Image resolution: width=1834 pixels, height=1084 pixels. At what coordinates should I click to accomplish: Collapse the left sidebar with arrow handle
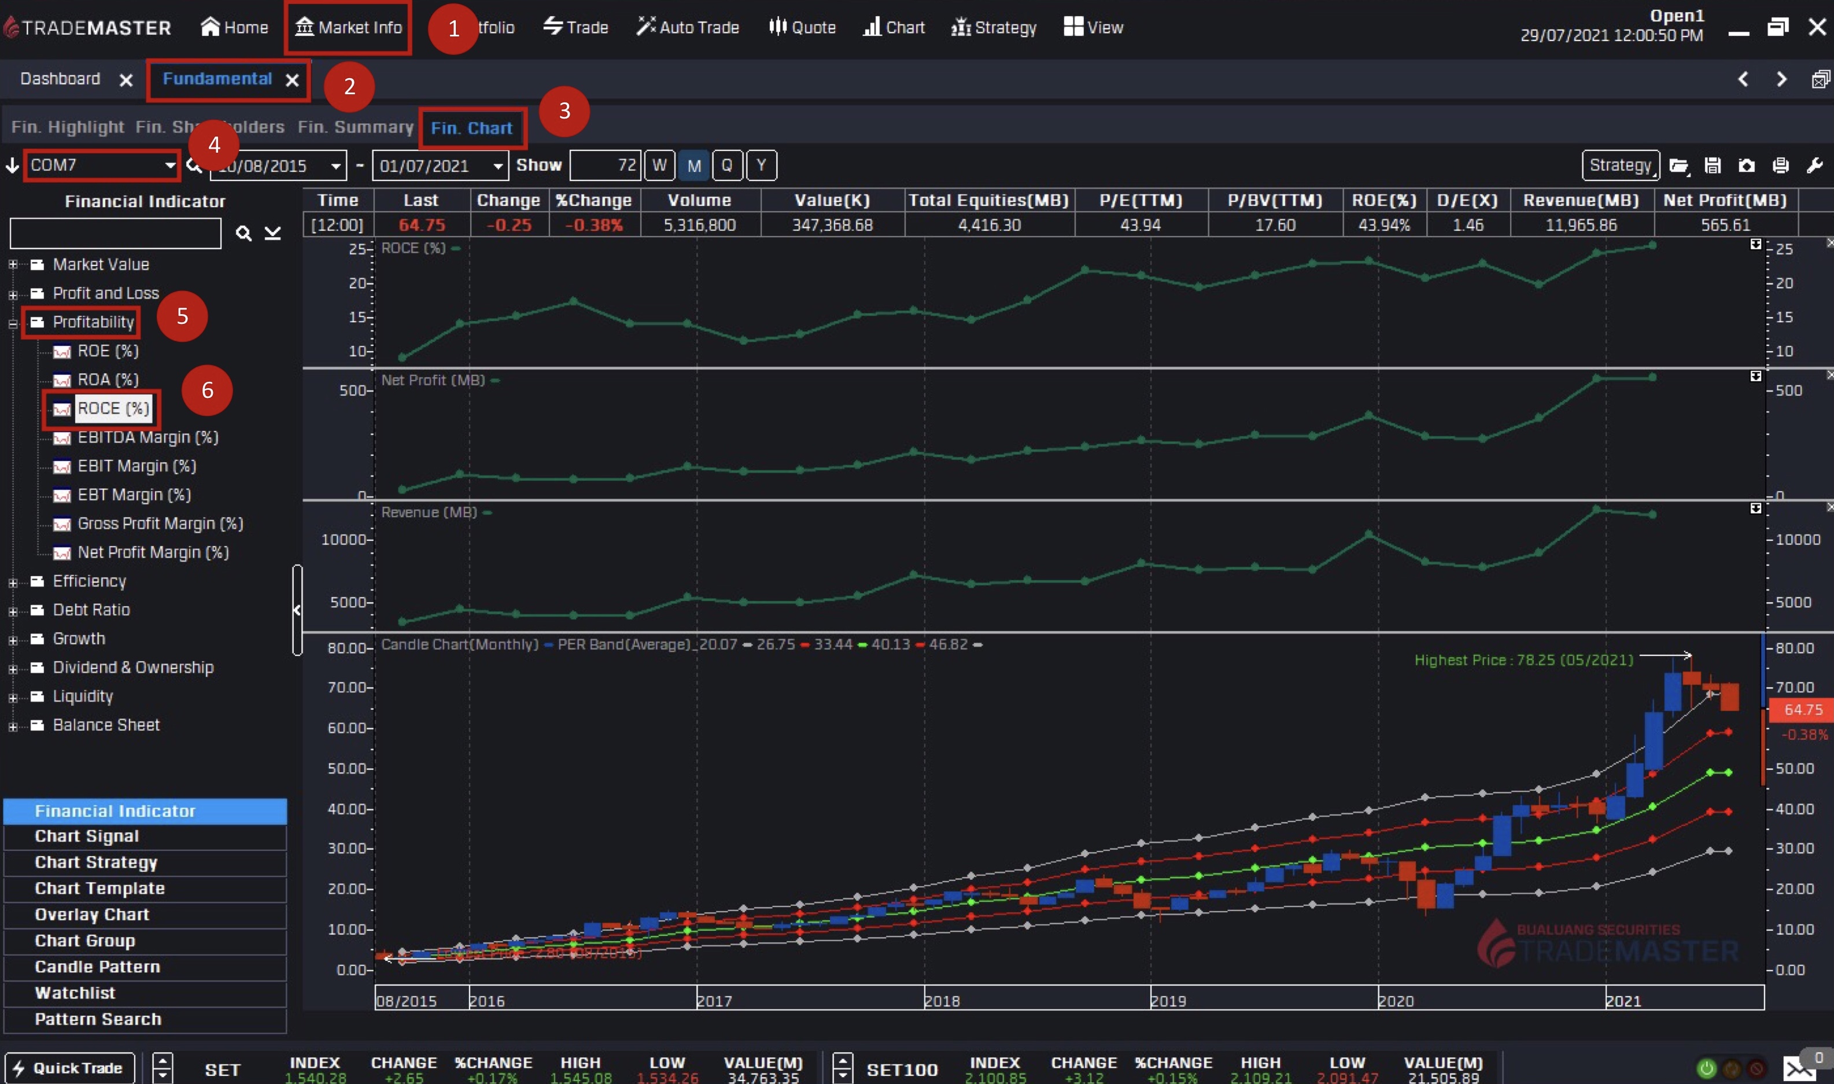[297, 610]
